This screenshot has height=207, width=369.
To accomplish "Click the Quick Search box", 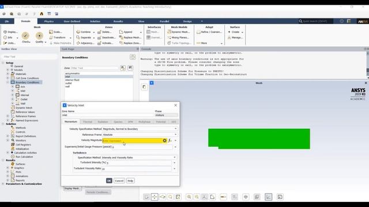I will pos(316,21).
